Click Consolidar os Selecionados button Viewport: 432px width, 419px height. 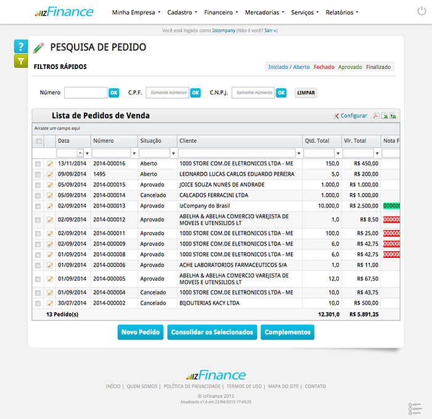(212, 332)
